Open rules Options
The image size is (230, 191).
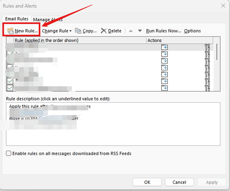point(192,31)
